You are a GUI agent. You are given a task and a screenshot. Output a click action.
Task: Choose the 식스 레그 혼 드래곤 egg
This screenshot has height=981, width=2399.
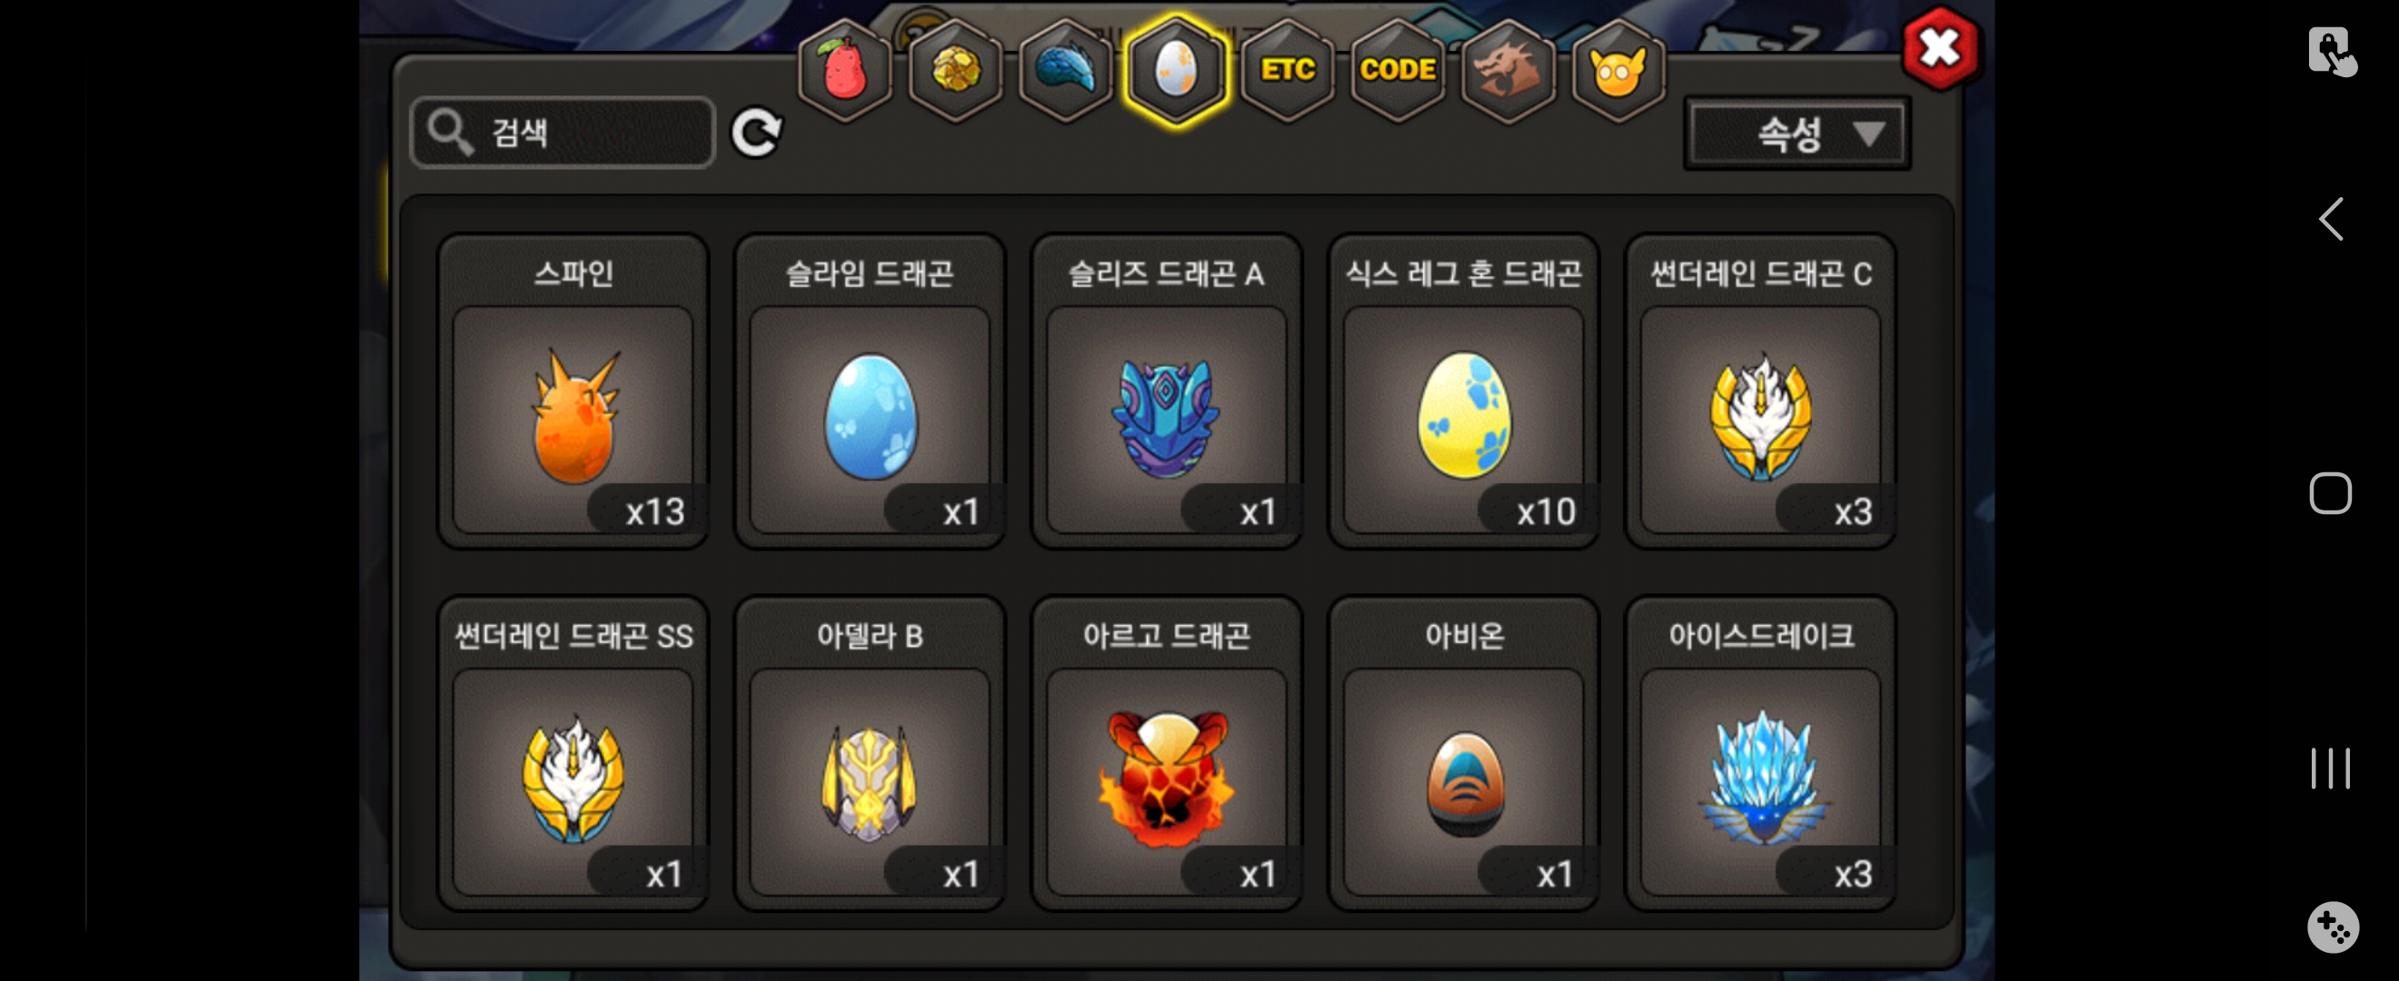point(1463,391)
